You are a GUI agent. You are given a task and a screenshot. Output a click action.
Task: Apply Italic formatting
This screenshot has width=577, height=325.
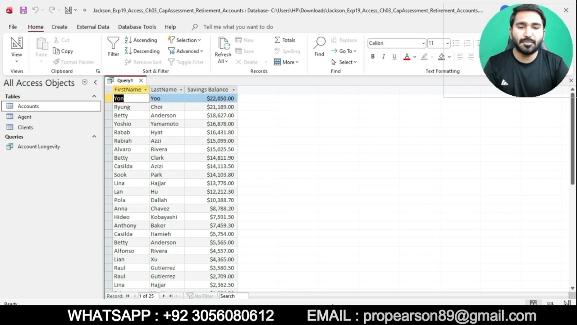(384, 56)
